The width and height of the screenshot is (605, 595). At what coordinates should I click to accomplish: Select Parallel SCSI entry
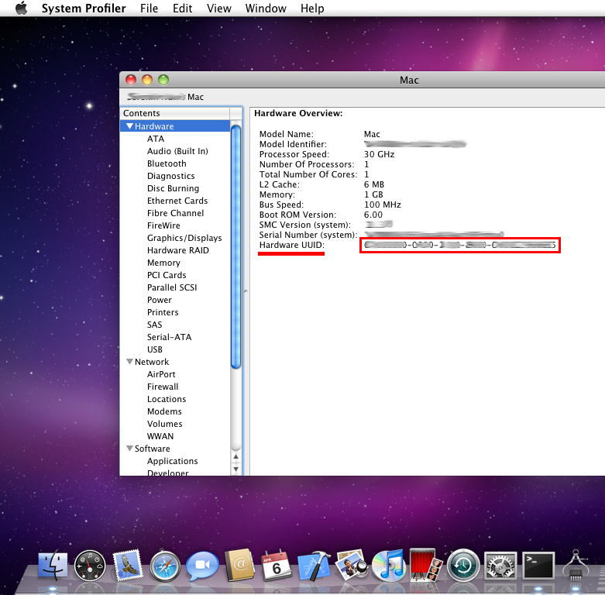point(172,287)
